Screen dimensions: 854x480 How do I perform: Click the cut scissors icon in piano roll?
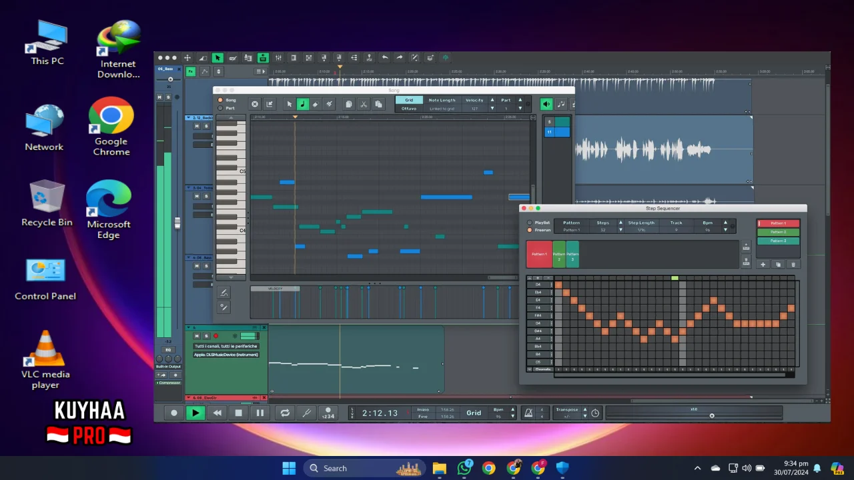coord(364,104)
